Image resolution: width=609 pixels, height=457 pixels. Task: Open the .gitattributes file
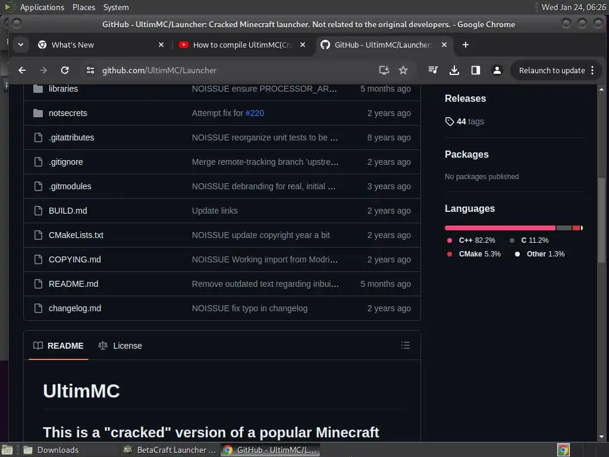click(x=71, y=137)
